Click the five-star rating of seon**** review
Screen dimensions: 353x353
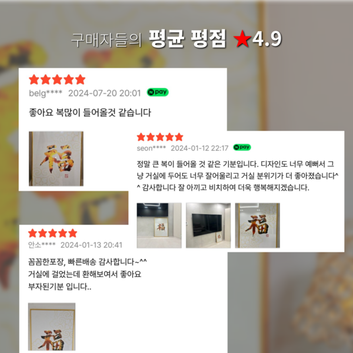[x=160, y=137]
